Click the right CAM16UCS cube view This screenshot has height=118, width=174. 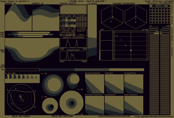coord(136,17)
